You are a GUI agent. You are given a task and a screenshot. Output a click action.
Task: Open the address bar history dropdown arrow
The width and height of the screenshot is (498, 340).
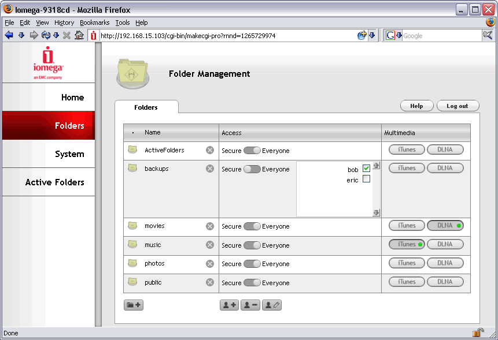pos(372,35)
